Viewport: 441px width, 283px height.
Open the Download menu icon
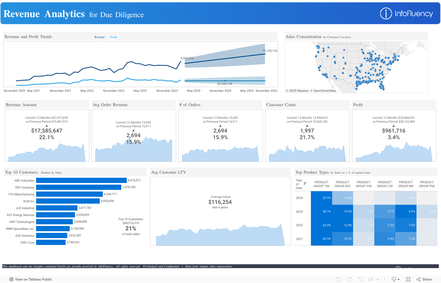tap(394, 279)
